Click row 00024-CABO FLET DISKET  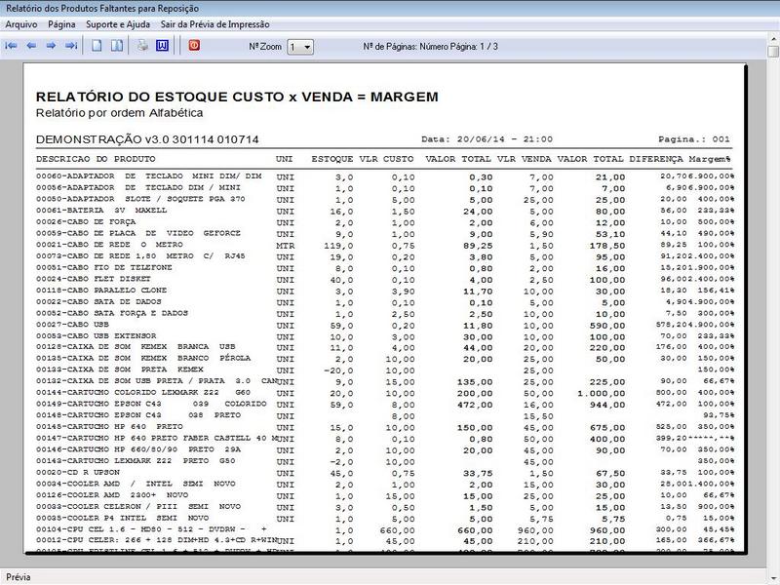384,279
